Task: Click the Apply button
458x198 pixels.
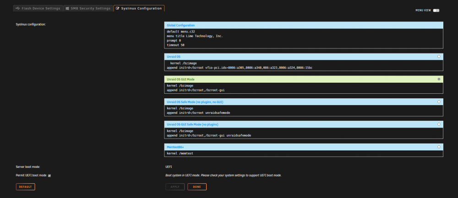Action: tap(175, 187)
